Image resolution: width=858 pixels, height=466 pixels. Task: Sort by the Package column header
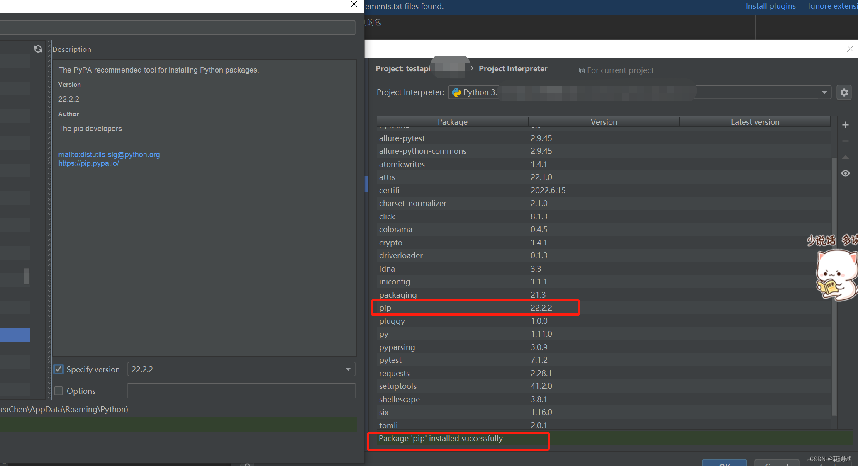click(x=453, y=122)
